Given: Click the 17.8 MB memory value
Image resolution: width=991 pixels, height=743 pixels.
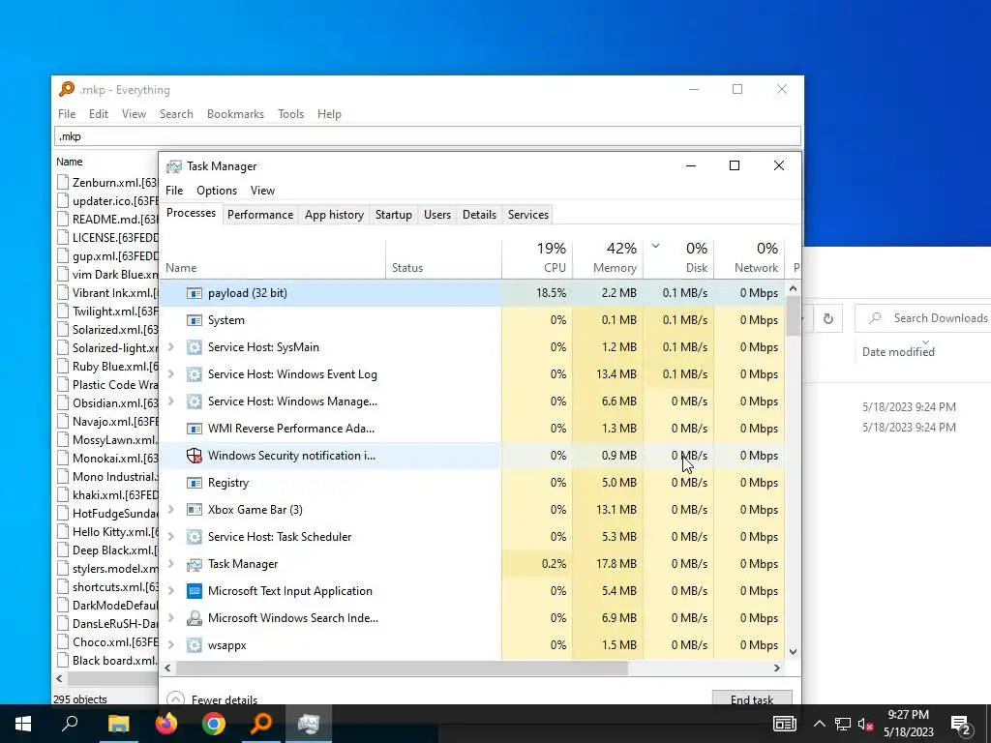Looking at the screenshot, I should click(616, 564).
